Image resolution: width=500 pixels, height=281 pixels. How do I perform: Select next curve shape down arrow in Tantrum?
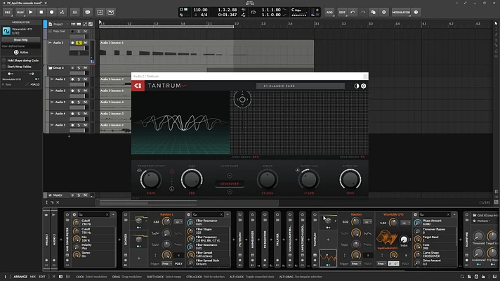(x=230, y=192)
